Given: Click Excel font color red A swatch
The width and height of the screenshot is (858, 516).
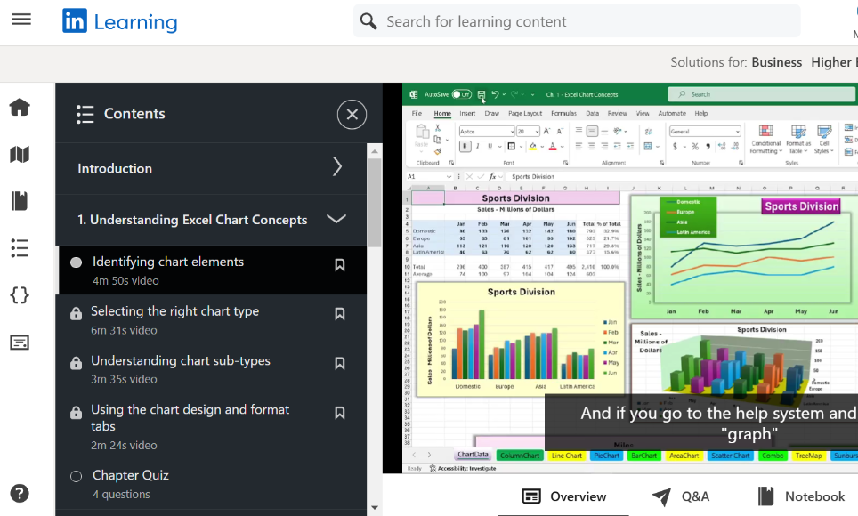Looking at the screenshot, I should [553, 147].
